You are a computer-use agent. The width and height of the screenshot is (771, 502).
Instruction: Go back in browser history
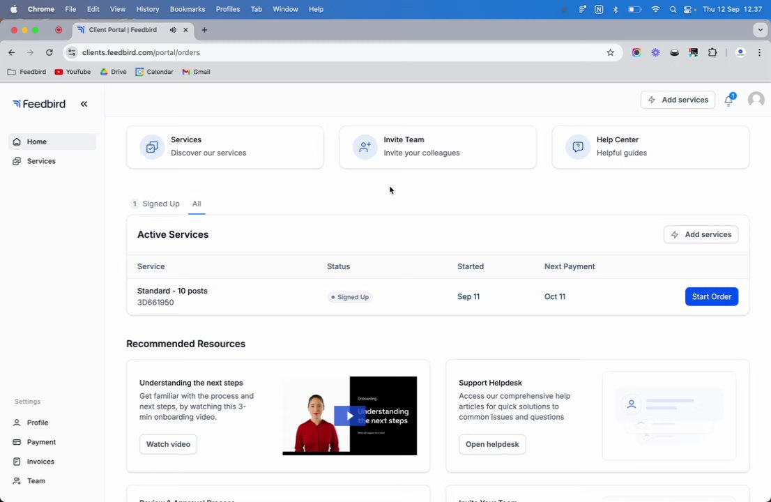pos(12,52)
